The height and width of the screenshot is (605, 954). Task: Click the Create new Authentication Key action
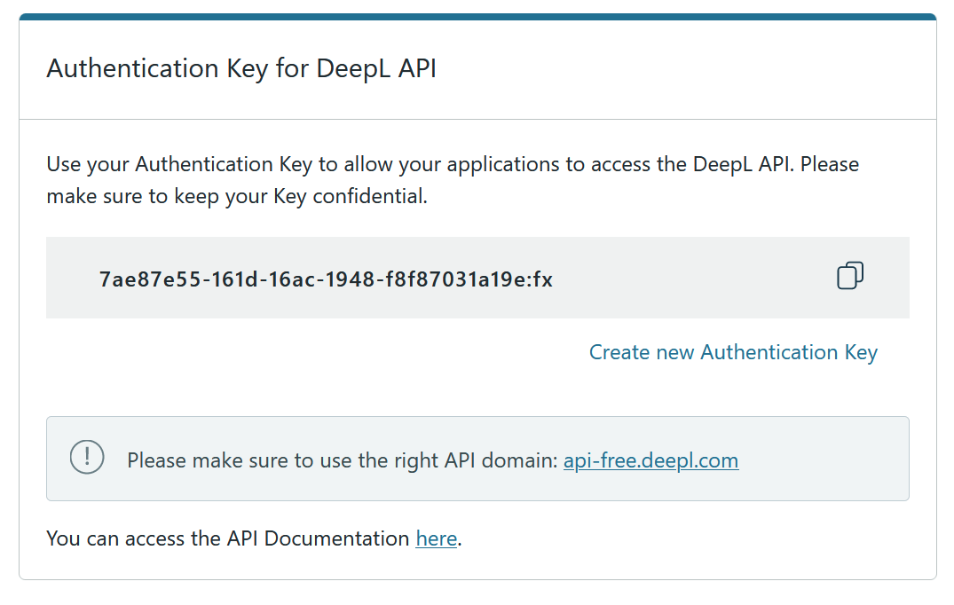[733, 352]
